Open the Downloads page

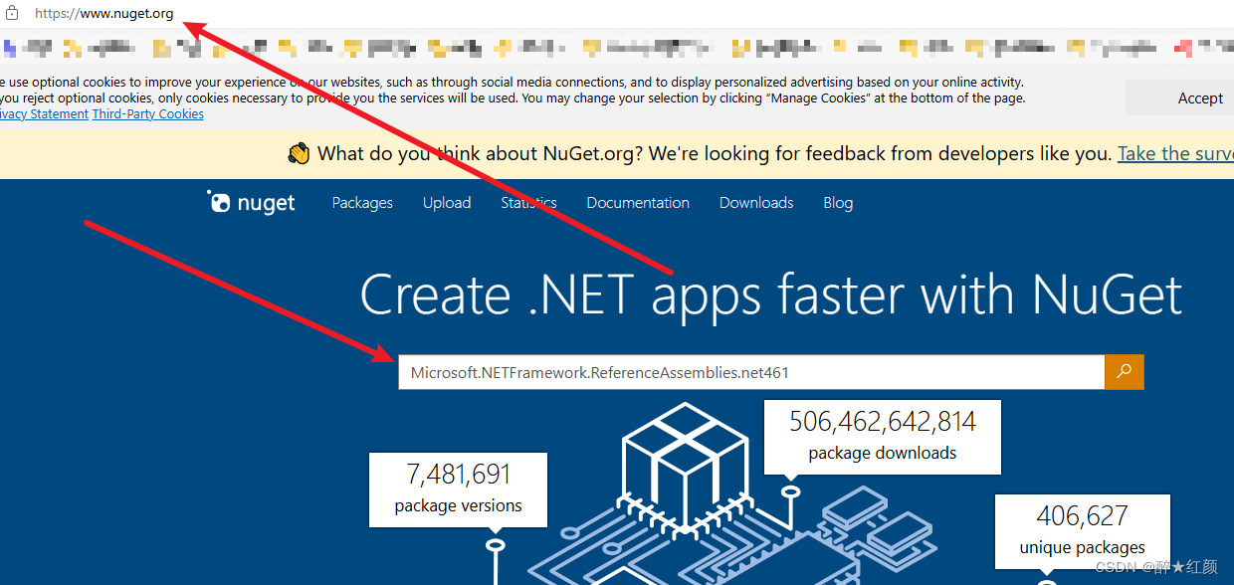coord(755,202)
